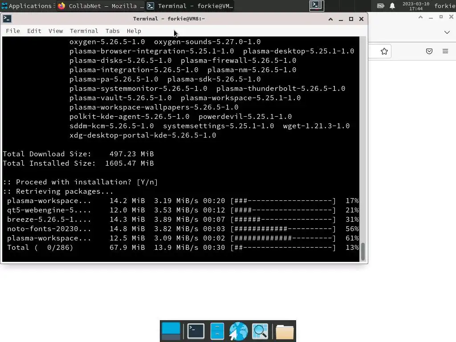Open the battery power indicator
Viewport: 456px width, 342px height.
point(380,6)
